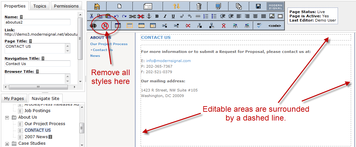
Task: Click the Page Title field scroll-down arrow
Action: point(68,51)
